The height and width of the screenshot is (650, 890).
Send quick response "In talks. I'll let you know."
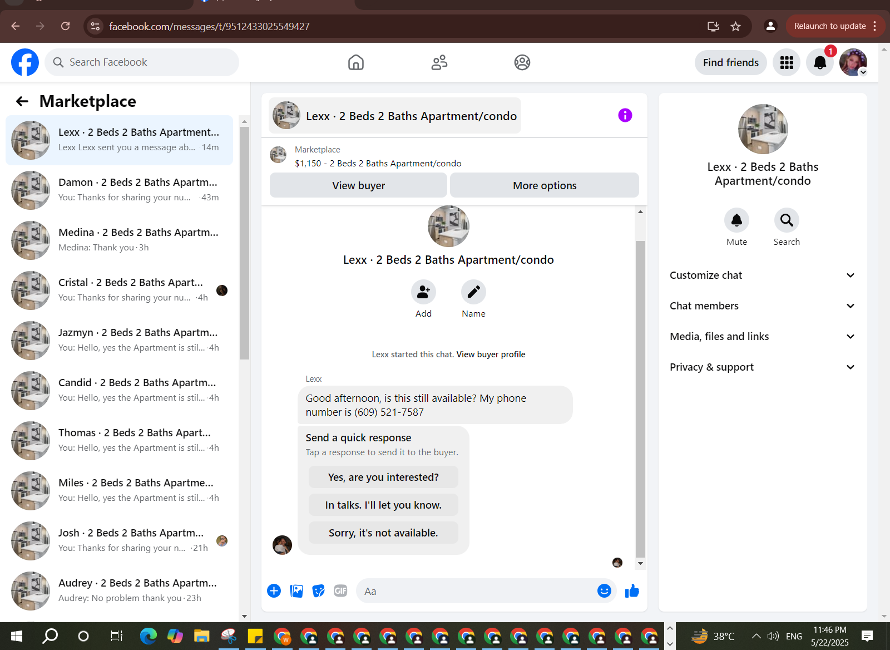pyautogui.click(x=383, y=505)
